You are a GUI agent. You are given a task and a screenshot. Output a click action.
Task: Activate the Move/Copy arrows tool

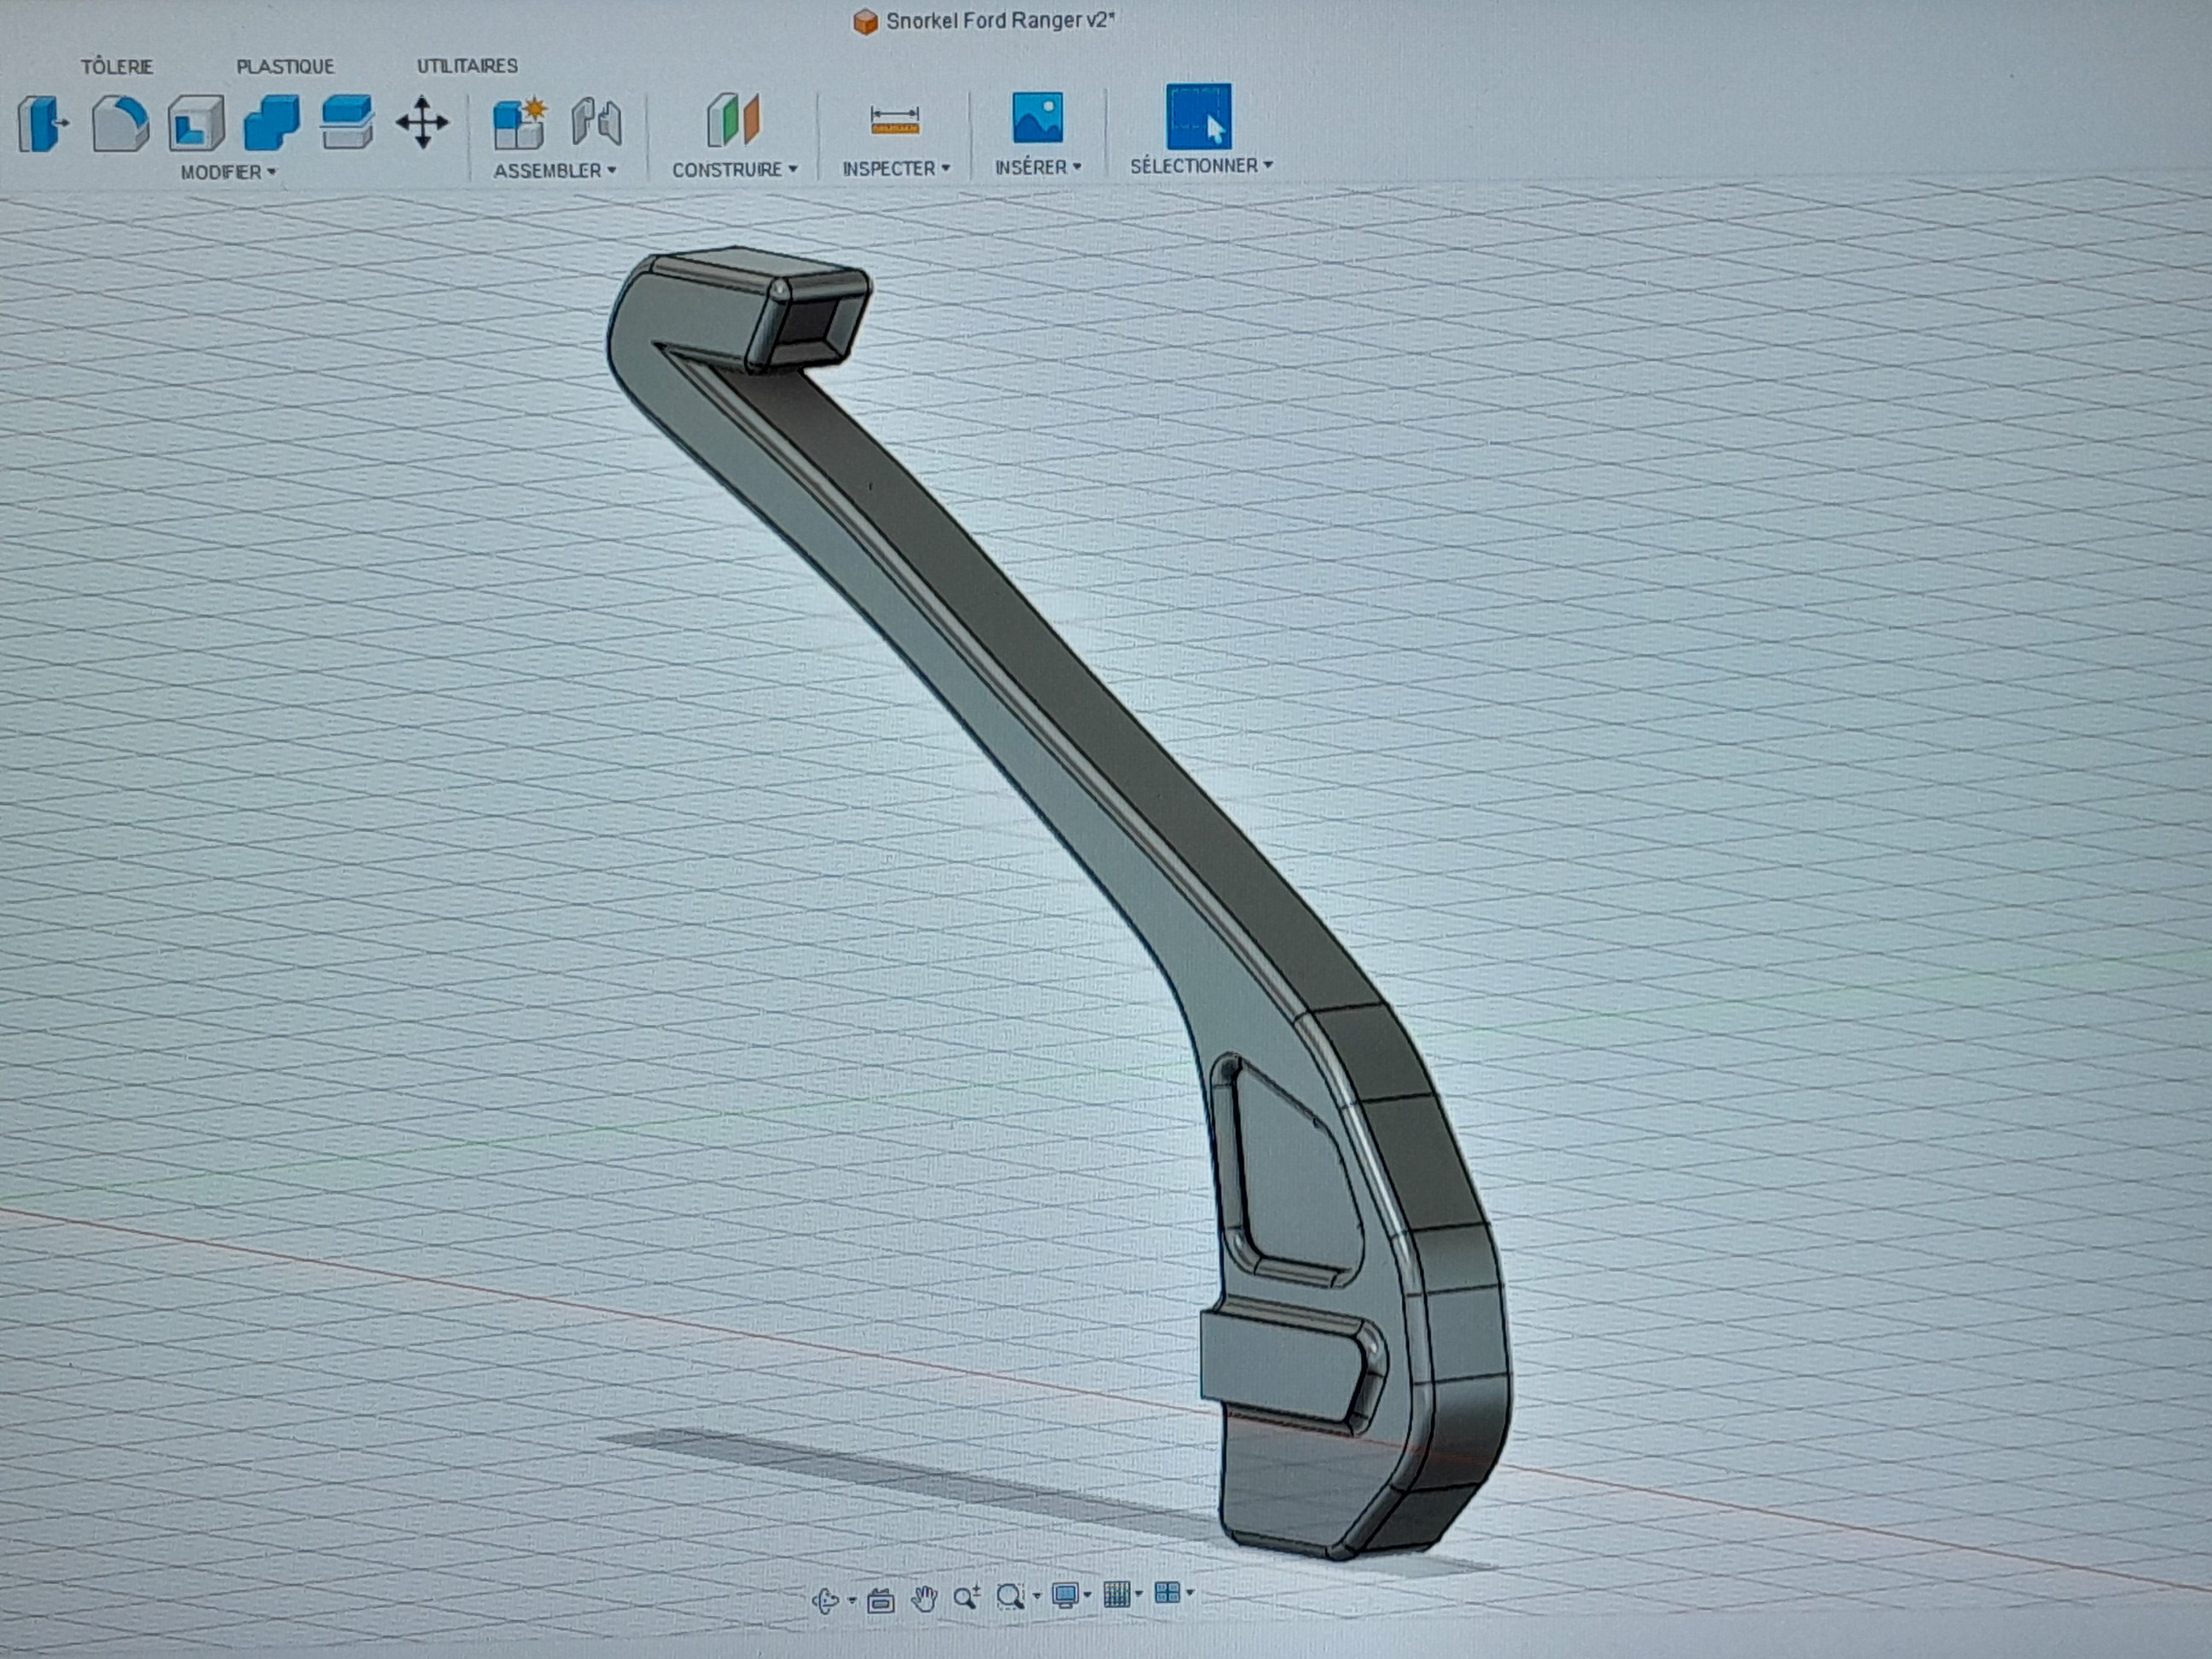[422, 122]
